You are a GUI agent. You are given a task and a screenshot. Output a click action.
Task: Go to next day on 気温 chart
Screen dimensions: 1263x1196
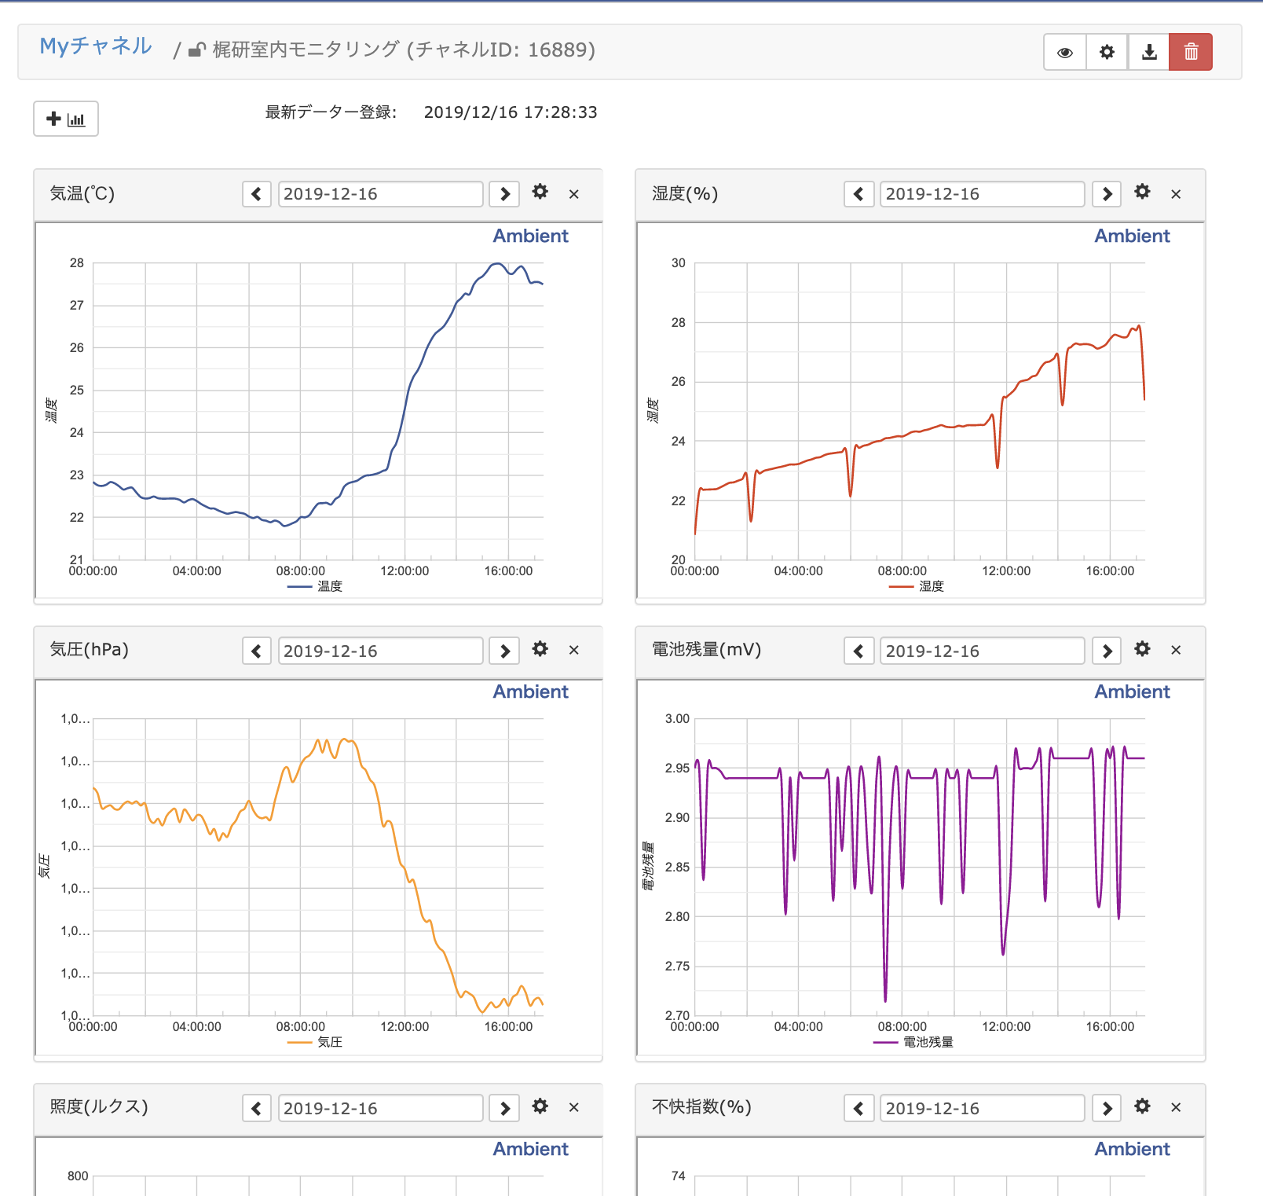point(504,194)
